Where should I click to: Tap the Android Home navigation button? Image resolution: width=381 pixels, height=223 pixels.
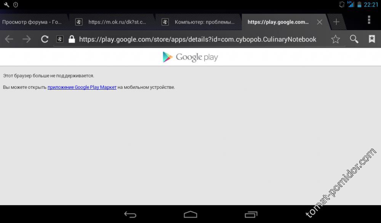pos(190,214)
